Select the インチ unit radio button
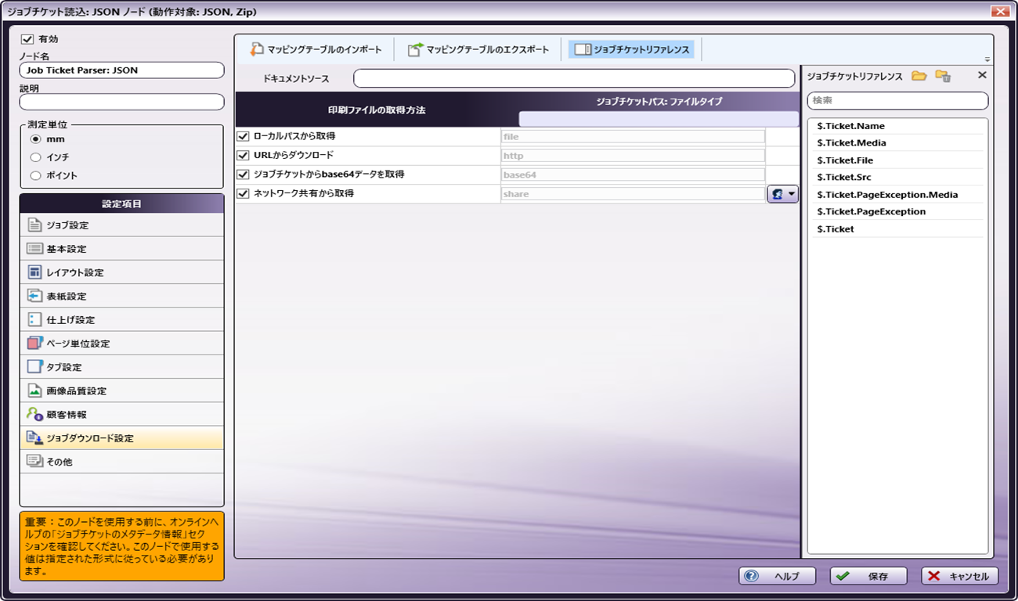 coord(35,157)
